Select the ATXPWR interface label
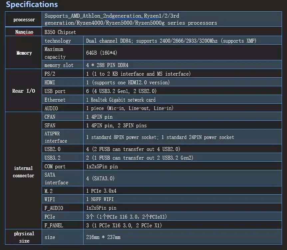 pyautogui.click(x=56, y=137)
